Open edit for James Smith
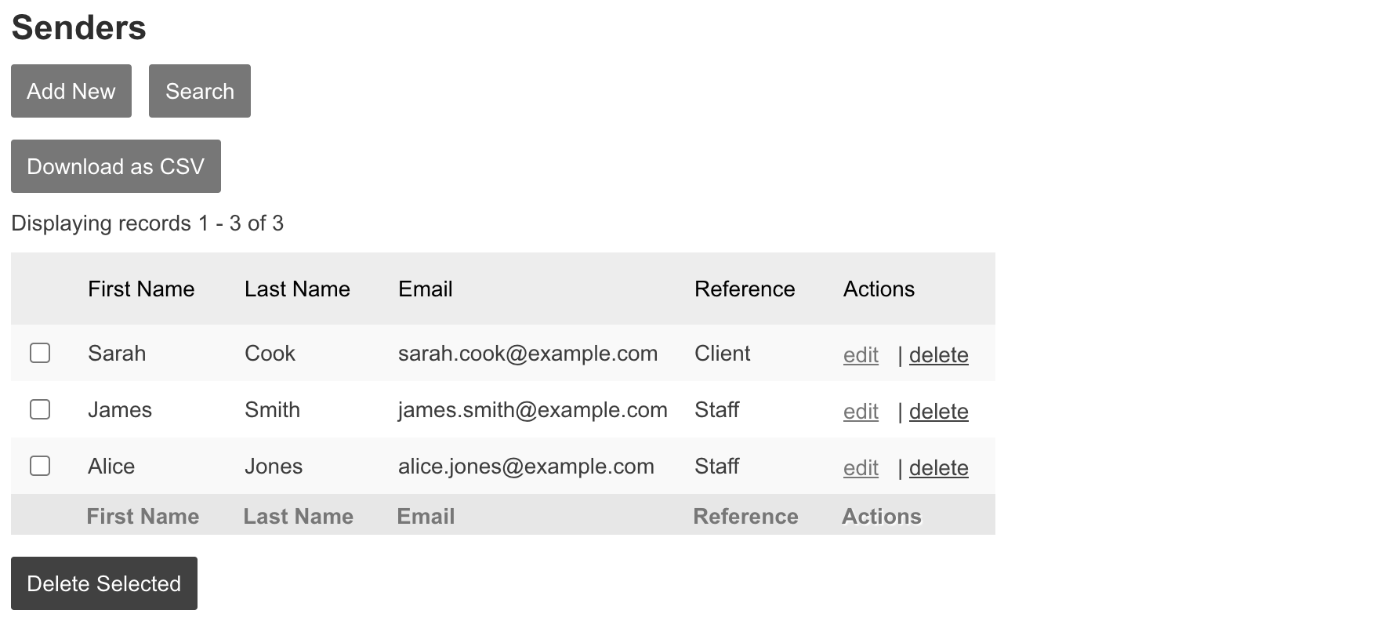The height and width of the screenshot is (621, 1392). pyautogui.click(x=861, y=412)
